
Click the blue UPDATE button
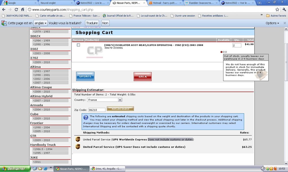pos(85,76)
